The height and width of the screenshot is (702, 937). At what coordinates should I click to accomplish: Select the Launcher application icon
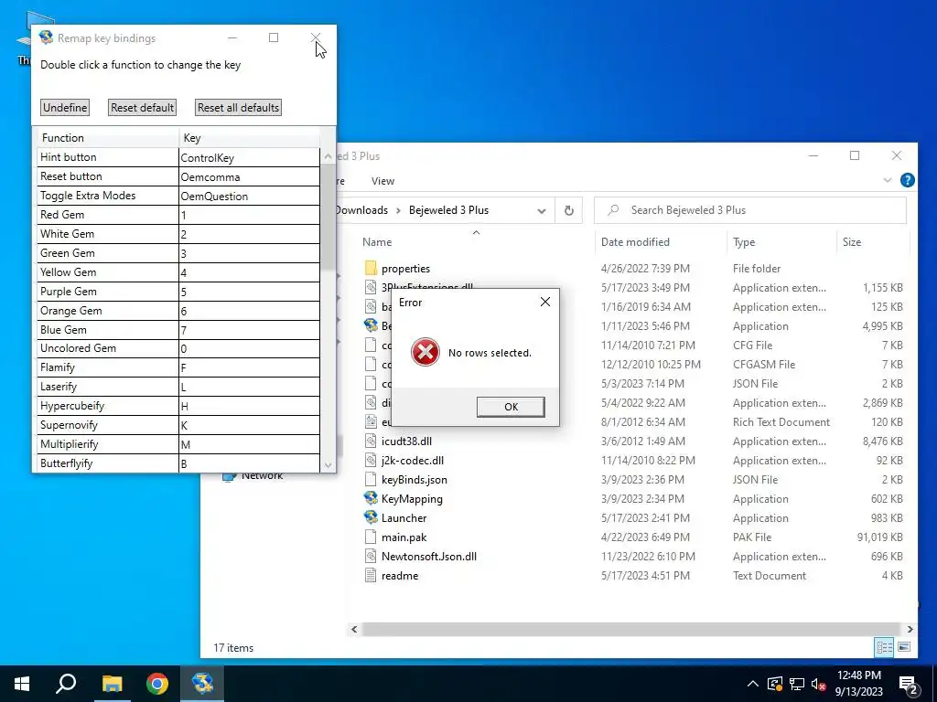(x=371, y=517)
